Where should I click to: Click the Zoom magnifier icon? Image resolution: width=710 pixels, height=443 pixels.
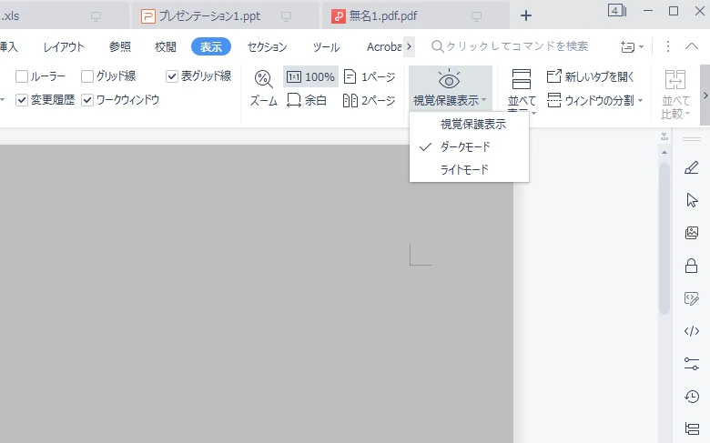(x=264, y=79)
